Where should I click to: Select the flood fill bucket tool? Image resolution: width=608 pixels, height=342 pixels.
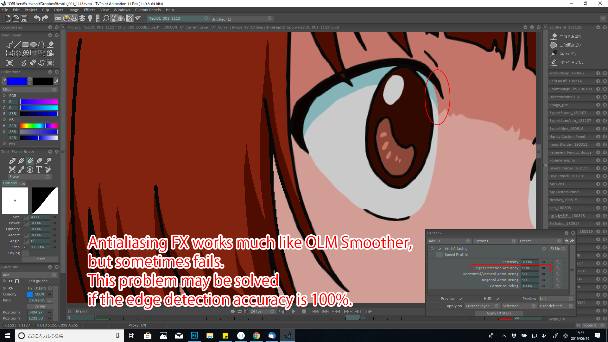tap(50, 45)
